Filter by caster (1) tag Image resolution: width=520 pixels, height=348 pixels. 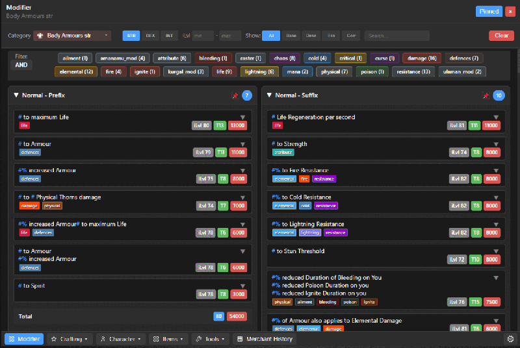click(x=250, y=58)
